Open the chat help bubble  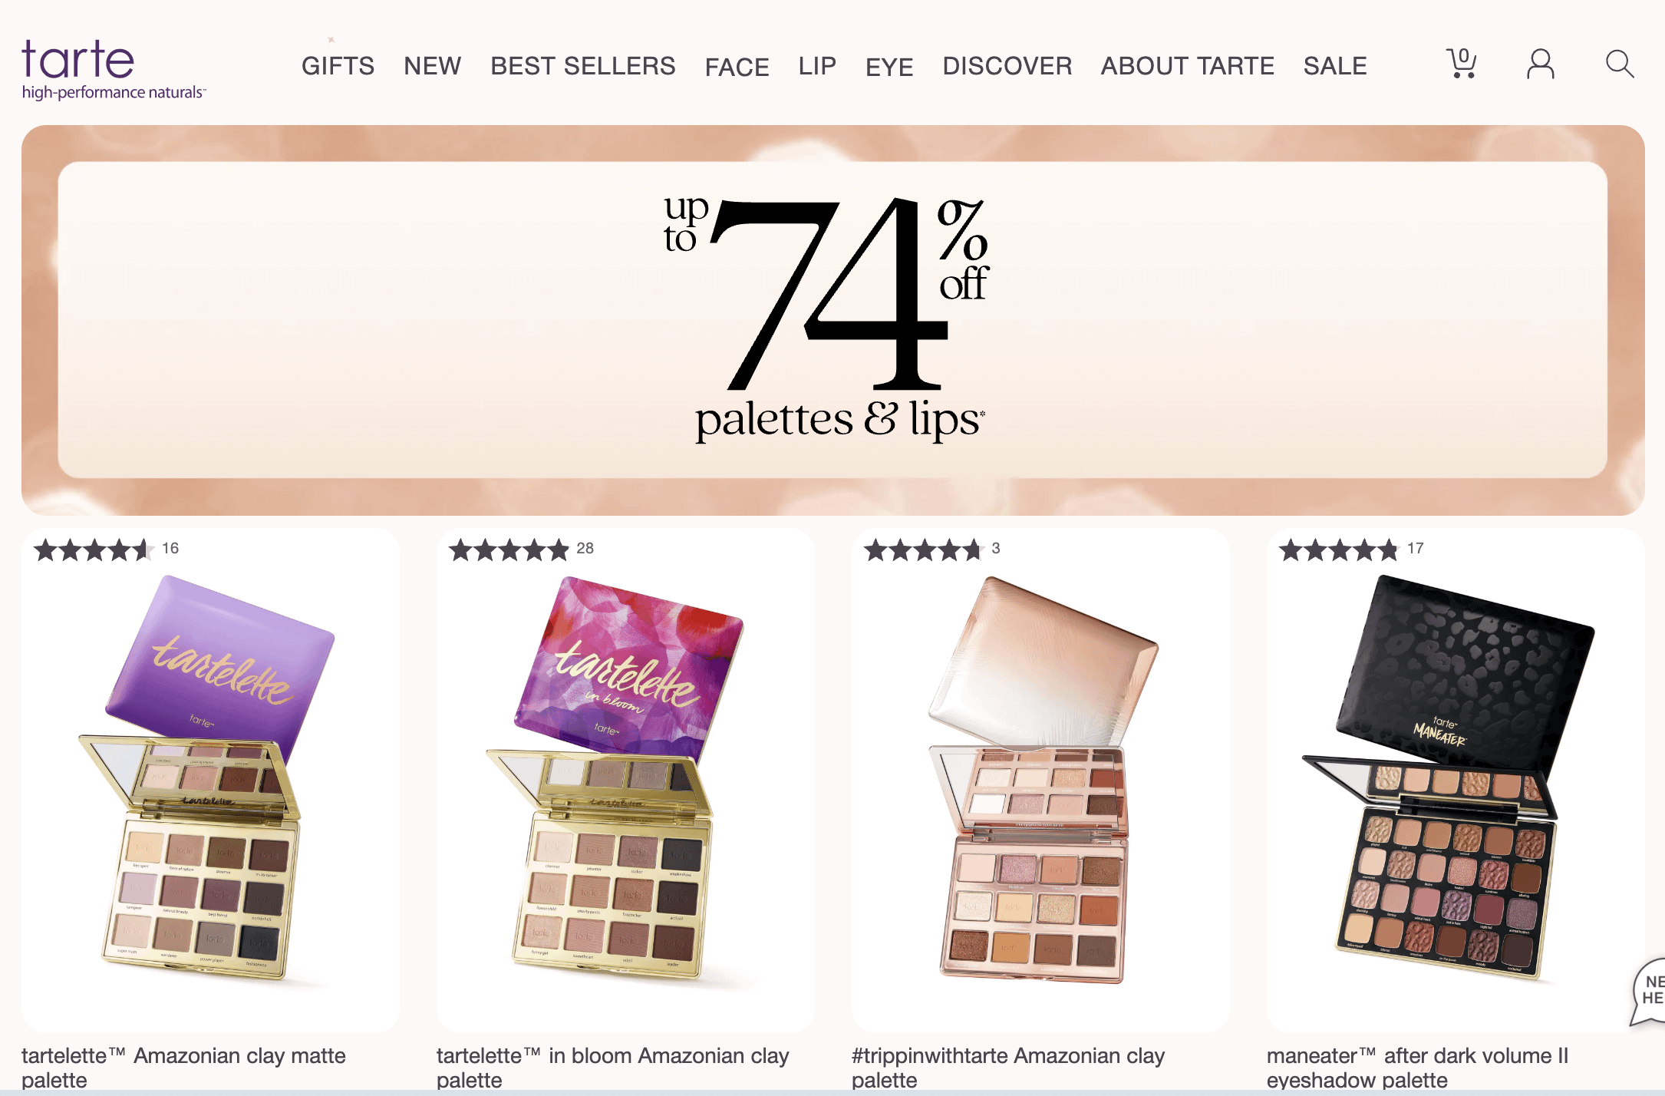point(1648,990)
